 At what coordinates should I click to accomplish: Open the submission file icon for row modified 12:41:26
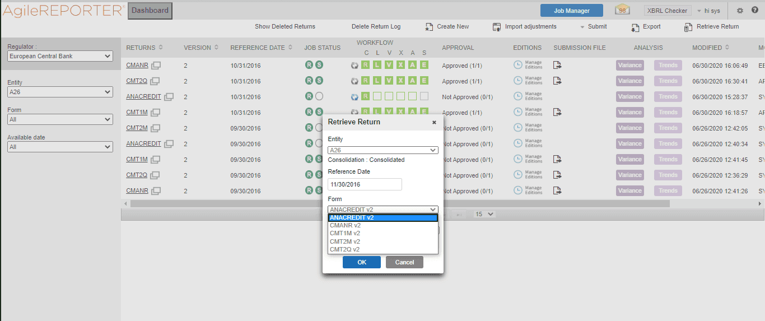(x=557, y=190)
